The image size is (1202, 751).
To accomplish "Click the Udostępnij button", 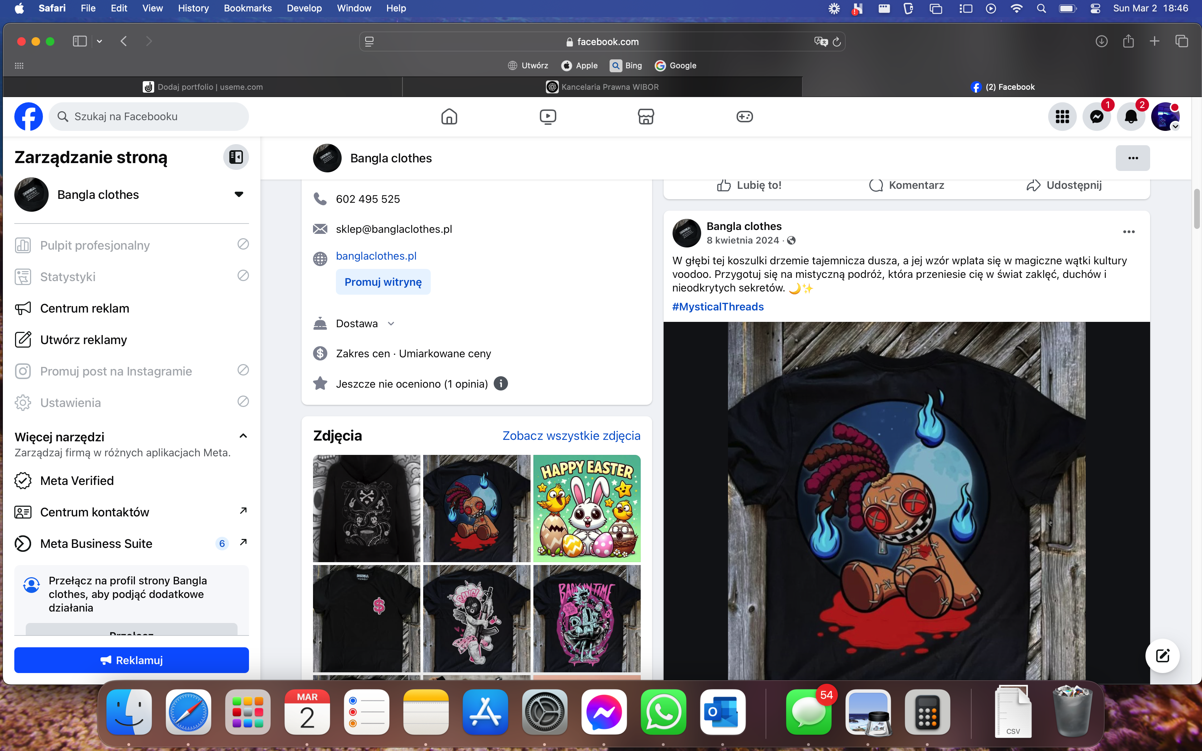I will point(1064,185).
